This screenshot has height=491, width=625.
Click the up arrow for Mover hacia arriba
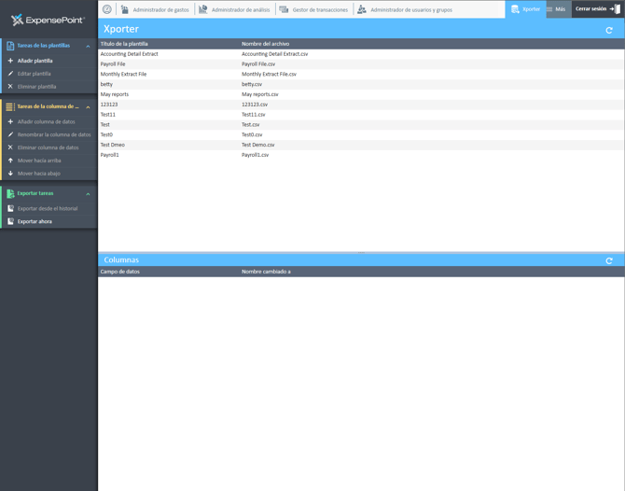(x=10, y=161)
